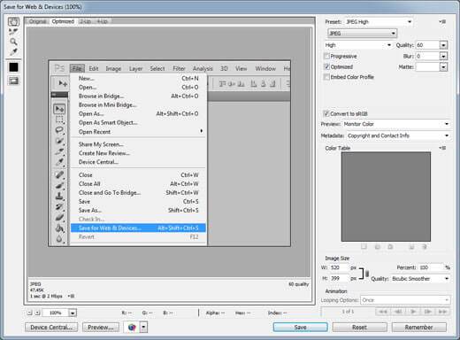Click the next frame animation button

coord(428,312)
